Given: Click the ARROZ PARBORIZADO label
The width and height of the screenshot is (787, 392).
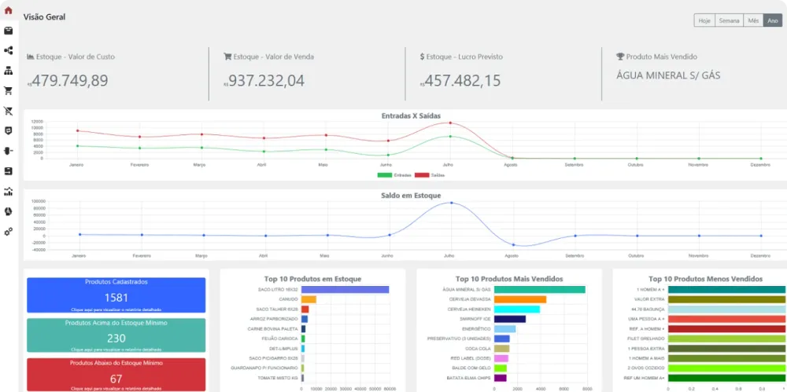Looking at the screenshot, I should [x=274, y=319].
